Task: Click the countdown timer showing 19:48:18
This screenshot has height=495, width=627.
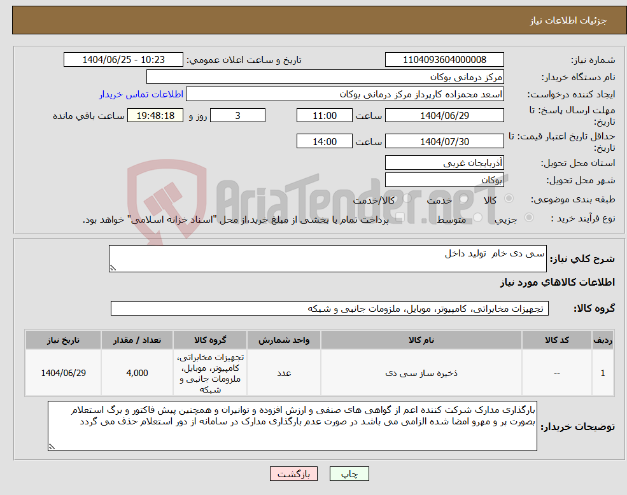Action: 156,115
